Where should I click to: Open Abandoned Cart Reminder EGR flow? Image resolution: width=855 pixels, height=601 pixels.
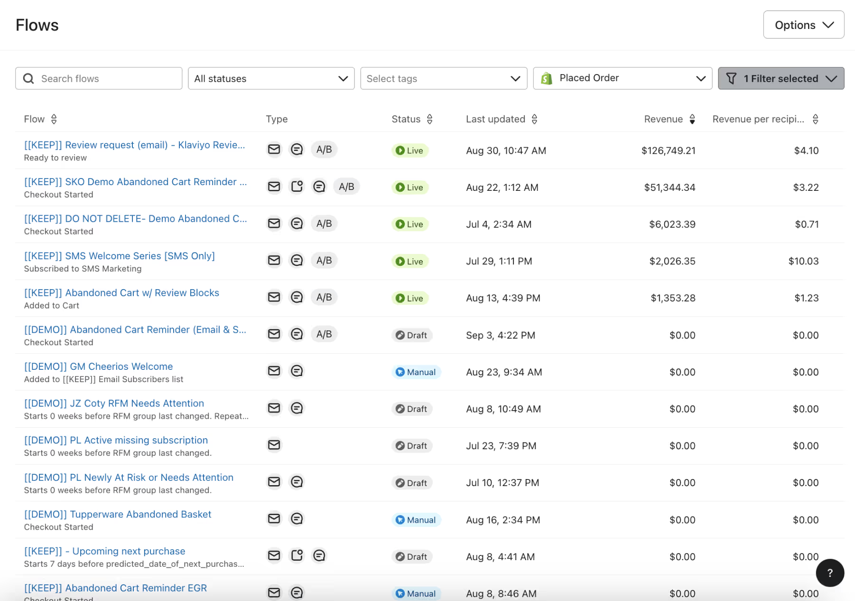pyautogui.click(x=115, y=588)
